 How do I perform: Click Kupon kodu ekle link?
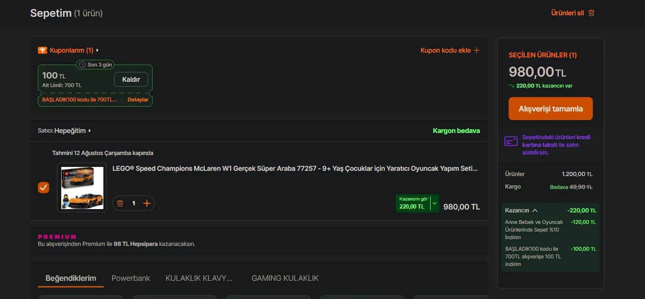click(445, 50)
